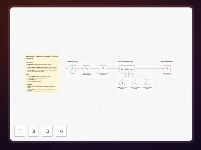The width and height of the screenshot is (201, 150).
Task: Click the Add company info output handle
Action: coord(171,69)
